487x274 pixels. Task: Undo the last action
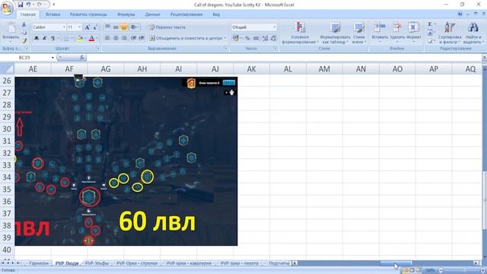coord(28,5)
